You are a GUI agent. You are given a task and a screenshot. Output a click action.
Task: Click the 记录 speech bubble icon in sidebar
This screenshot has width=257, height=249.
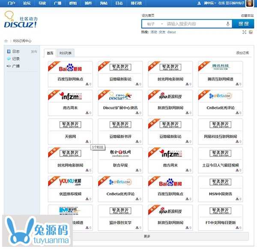point(9,59)
